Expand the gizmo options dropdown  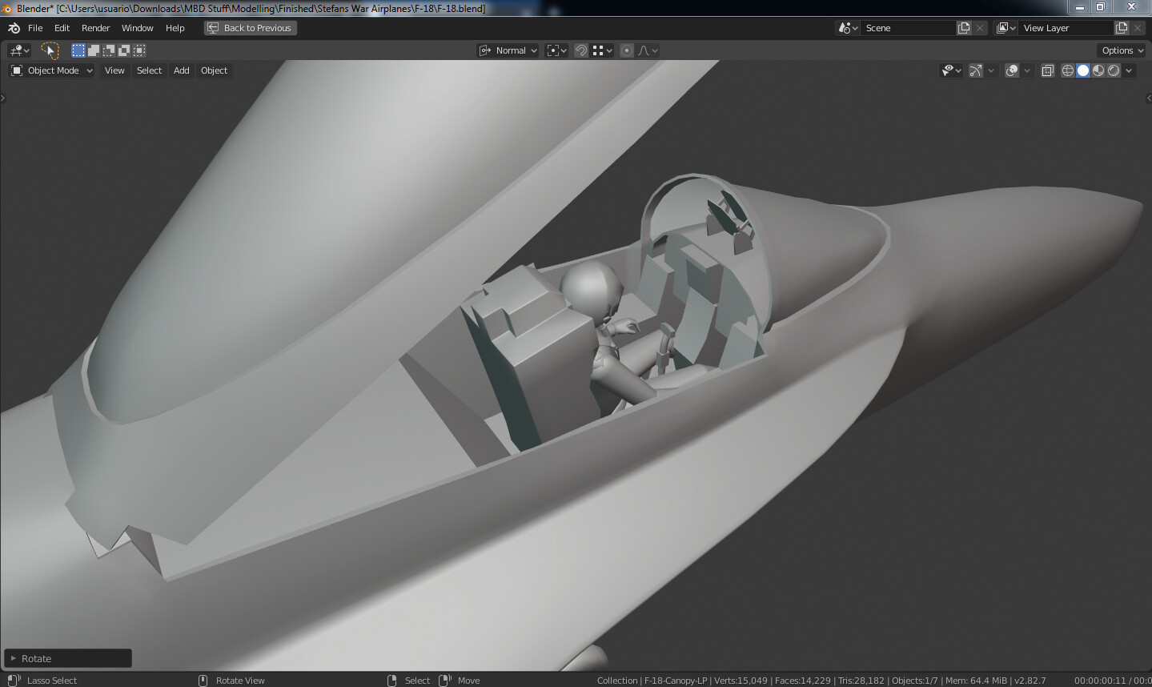991,70
